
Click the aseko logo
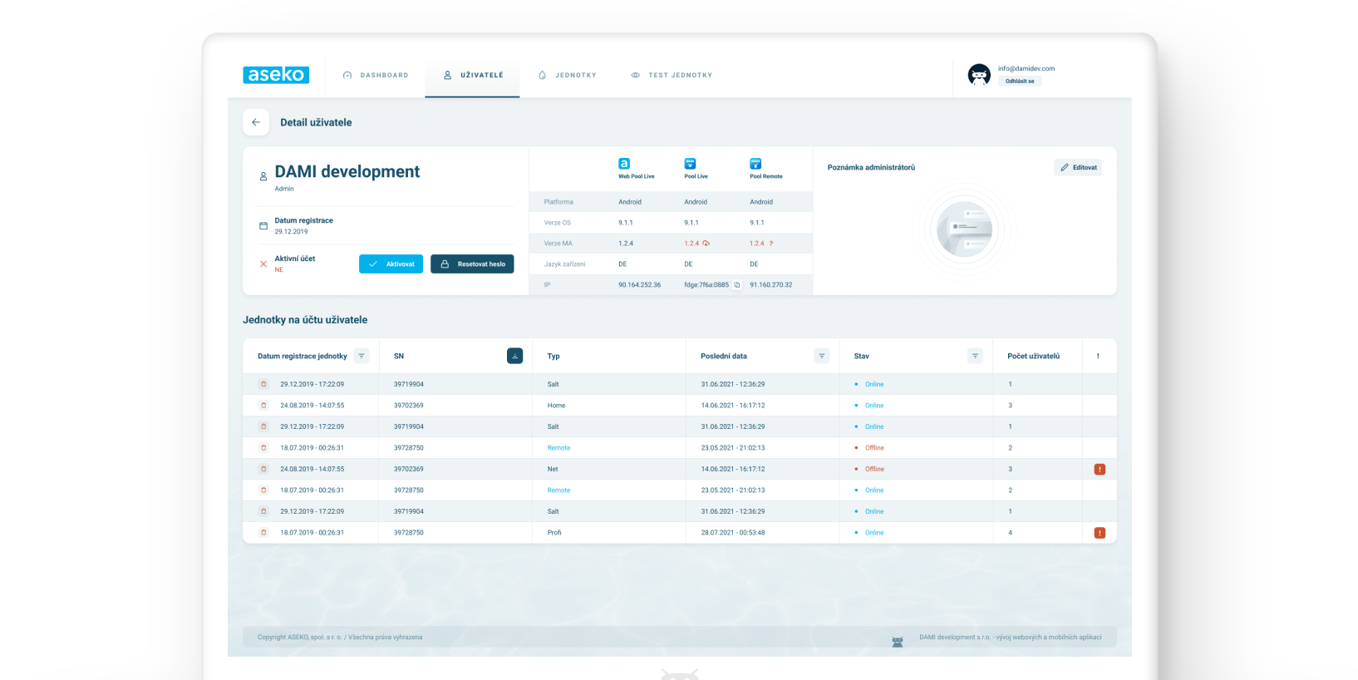pos(276,75)
